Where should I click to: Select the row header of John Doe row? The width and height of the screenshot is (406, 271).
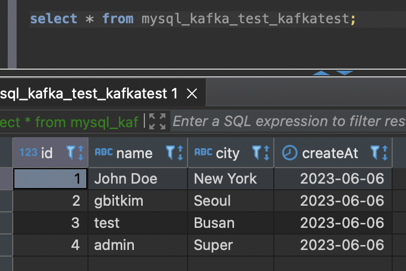tap(6, 179)
